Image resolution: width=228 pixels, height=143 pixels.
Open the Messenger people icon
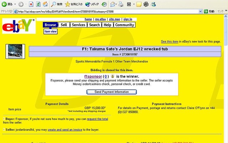tap(154, 4)
